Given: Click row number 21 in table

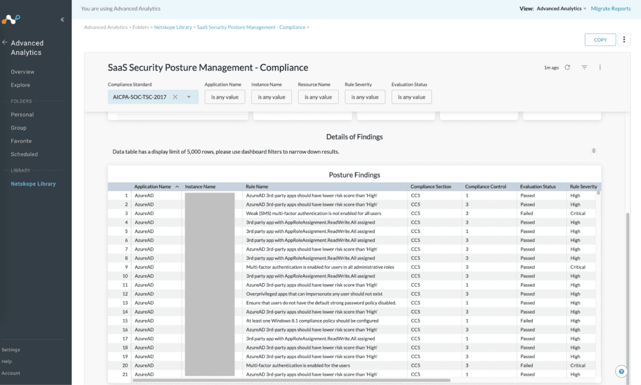Looking at the screenshot, I should tap(125, 374).
